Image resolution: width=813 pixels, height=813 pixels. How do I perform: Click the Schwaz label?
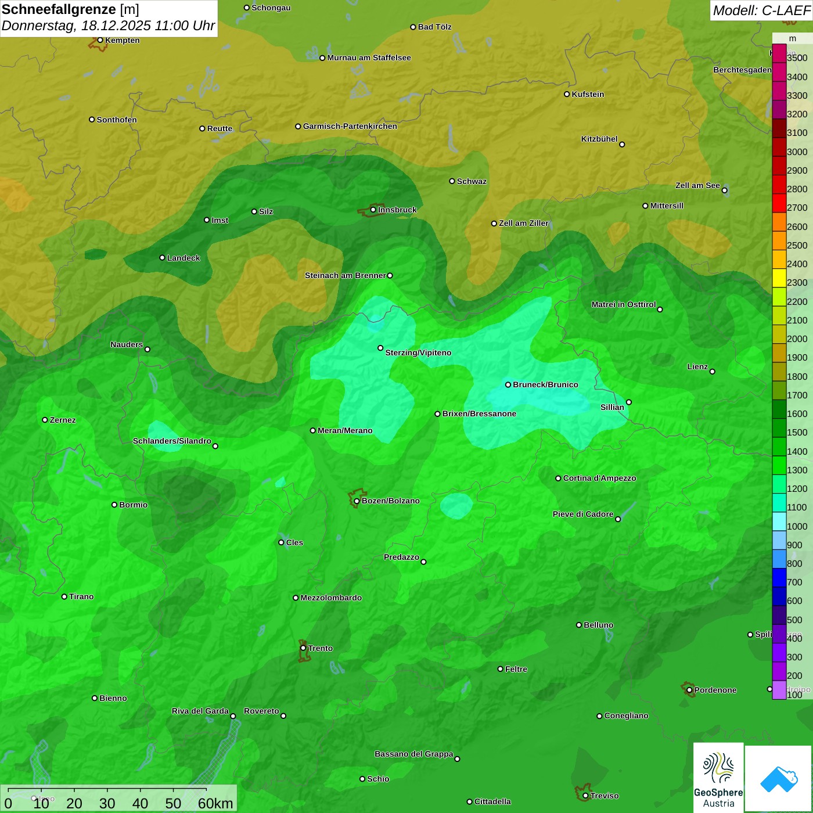[472, 182]
